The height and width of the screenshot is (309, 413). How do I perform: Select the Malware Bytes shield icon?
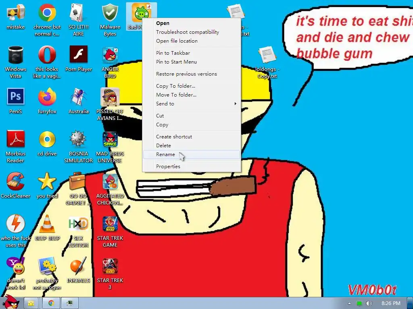pyautogui.click(x=110, y=20)
